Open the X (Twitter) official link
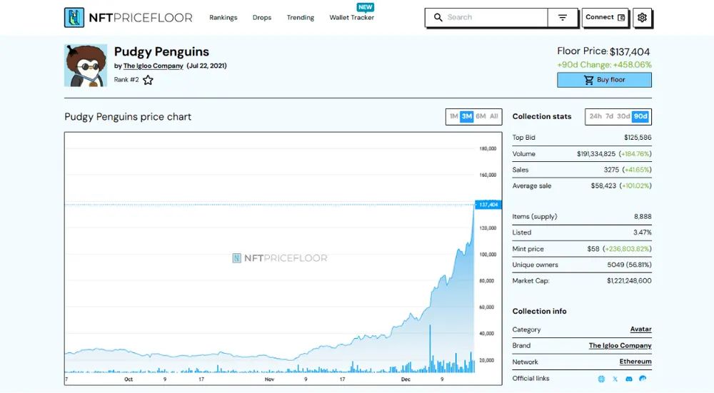The width and height of the screenshot is (714, 393). (x=615, y=379)
